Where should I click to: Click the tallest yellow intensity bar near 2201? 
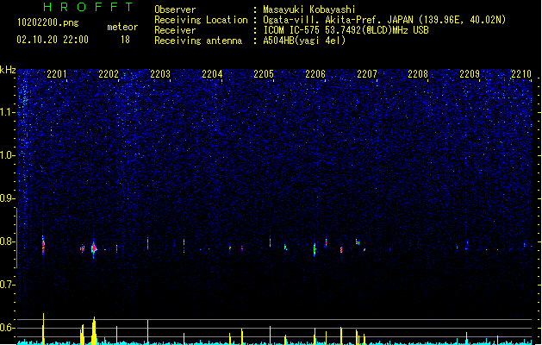coord(43,329)
